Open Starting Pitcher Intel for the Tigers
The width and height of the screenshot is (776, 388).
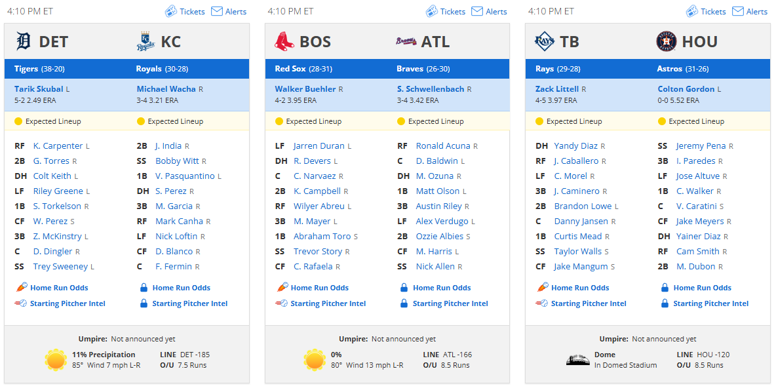click(68, 303)
